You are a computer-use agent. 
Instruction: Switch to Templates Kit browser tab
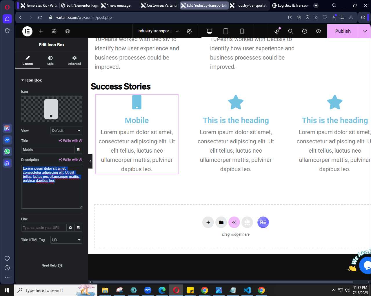(39, 5)
